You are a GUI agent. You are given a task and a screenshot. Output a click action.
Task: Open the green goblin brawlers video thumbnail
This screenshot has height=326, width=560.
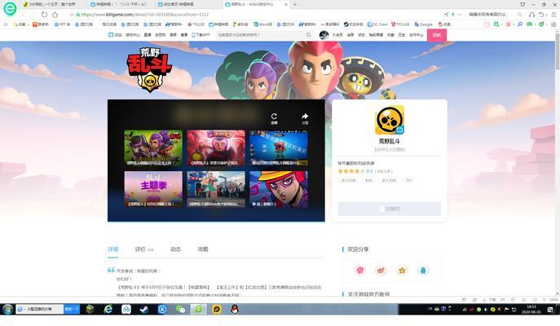[x=153, y=148]
